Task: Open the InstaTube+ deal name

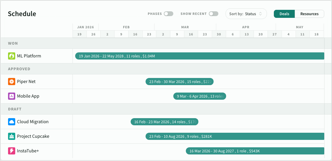Action: (x=28, y=151)
